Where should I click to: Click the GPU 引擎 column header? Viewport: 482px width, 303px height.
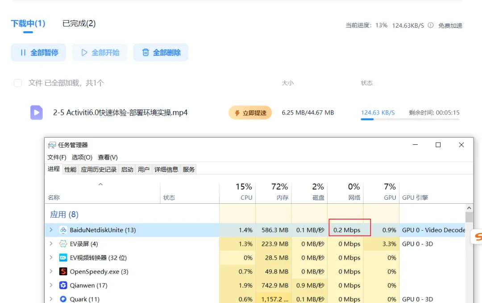click(415, 198)
